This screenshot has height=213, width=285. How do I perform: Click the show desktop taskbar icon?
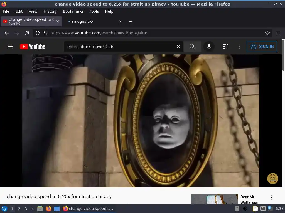point(57,209)
